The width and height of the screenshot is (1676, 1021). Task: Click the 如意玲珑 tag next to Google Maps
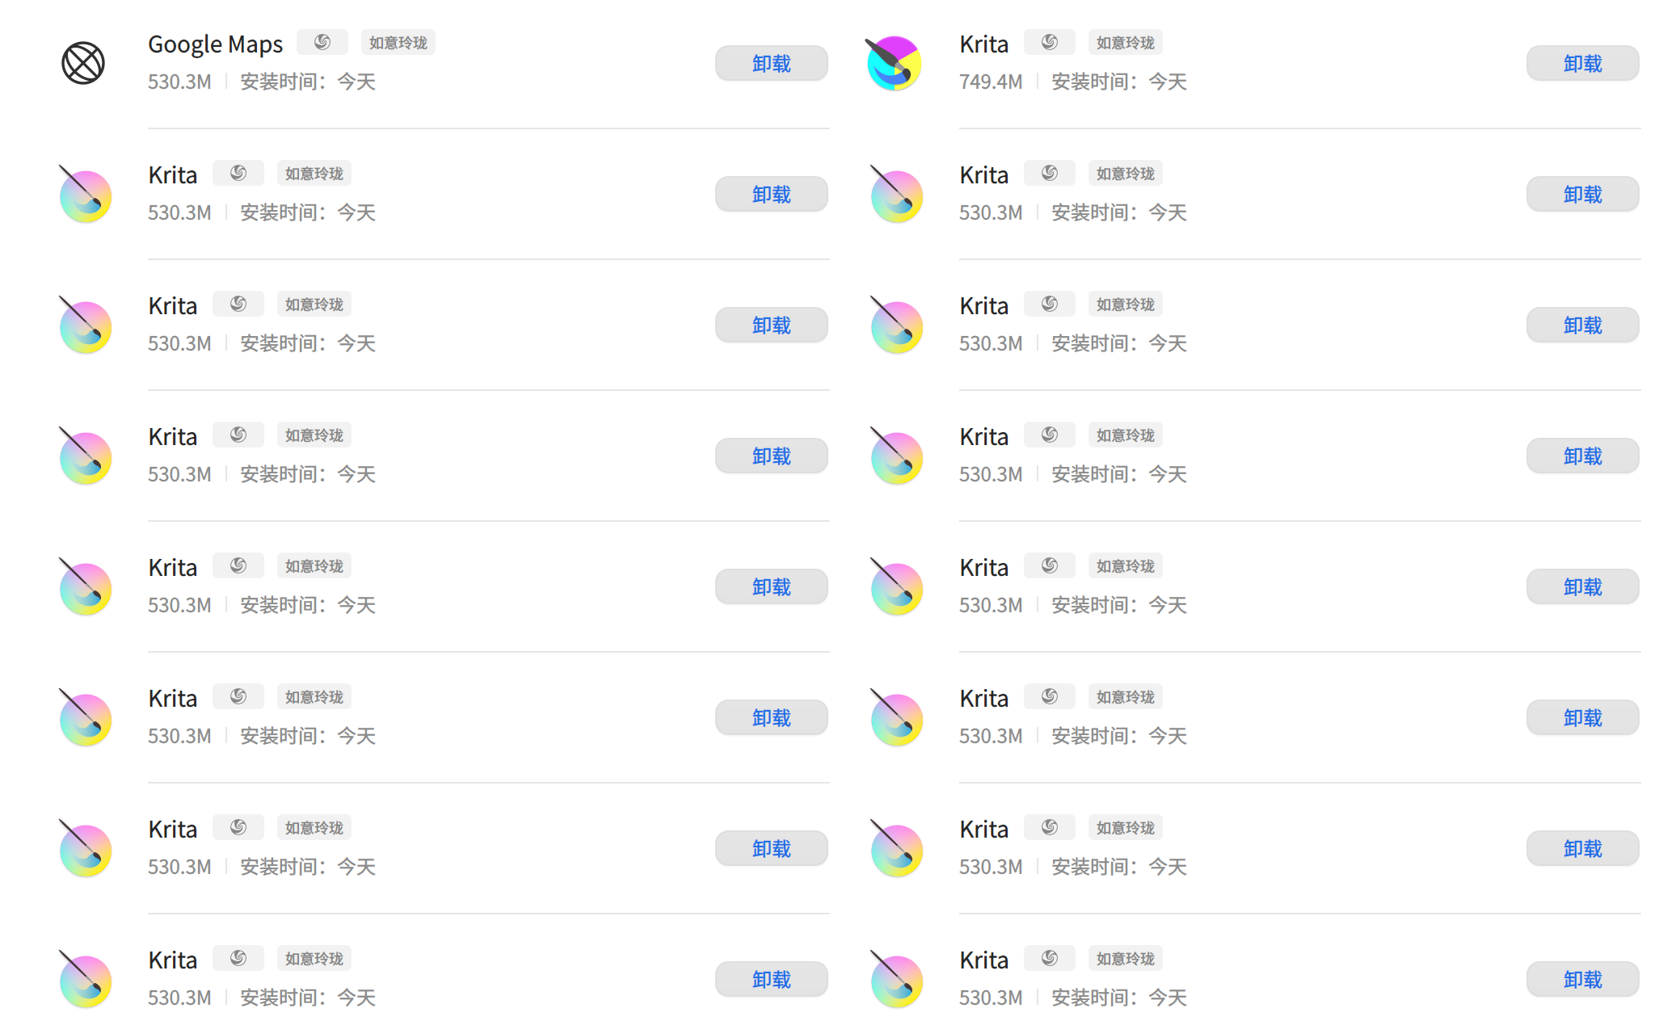(398, 42)
